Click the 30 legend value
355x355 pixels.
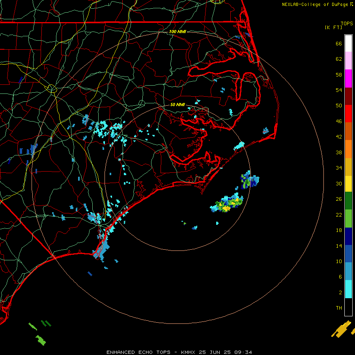339,183
